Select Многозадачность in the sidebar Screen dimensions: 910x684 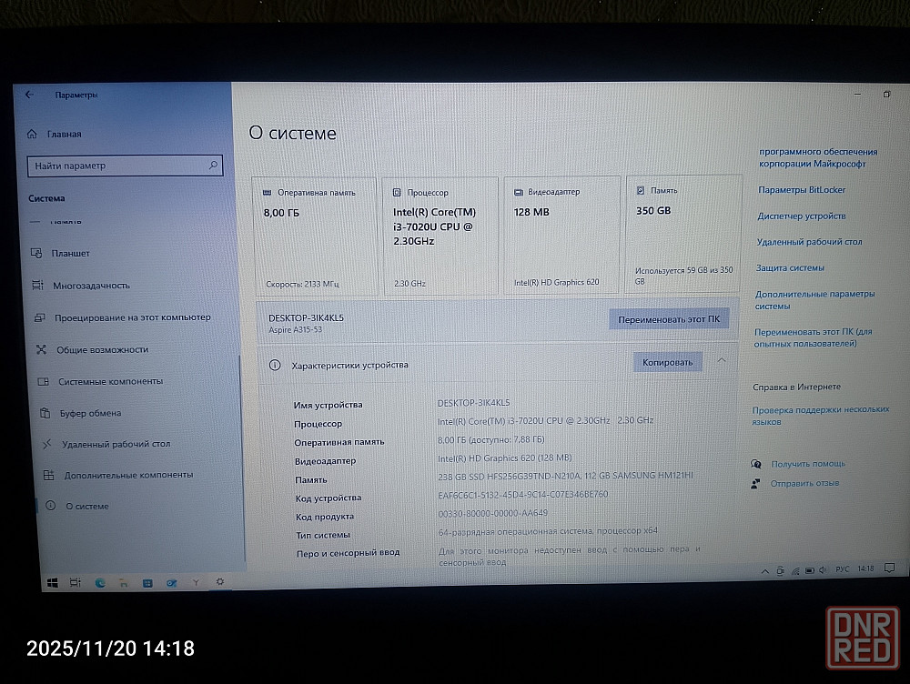pos(90,285)
